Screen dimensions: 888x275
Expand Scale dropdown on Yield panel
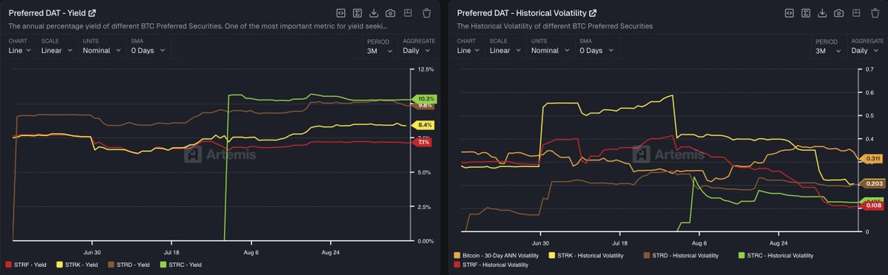pos(57,50)
